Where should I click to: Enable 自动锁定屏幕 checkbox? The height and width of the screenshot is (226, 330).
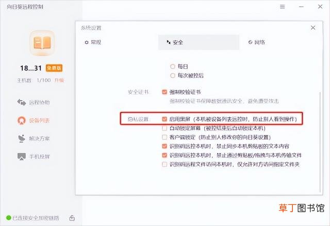(164, 128)
